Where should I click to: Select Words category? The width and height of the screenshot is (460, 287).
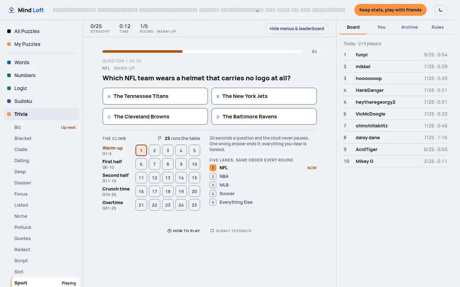[42, 62]
